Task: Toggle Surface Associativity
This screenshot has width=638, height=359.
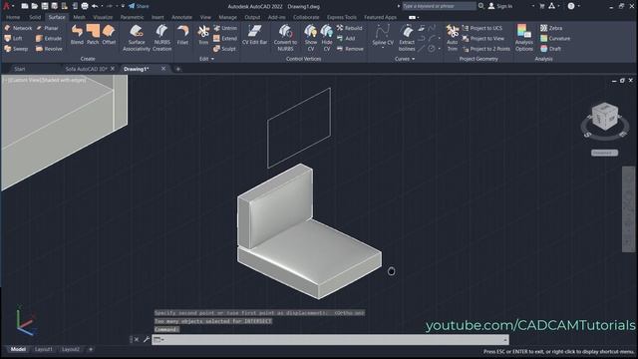Action: coord(137,38)
